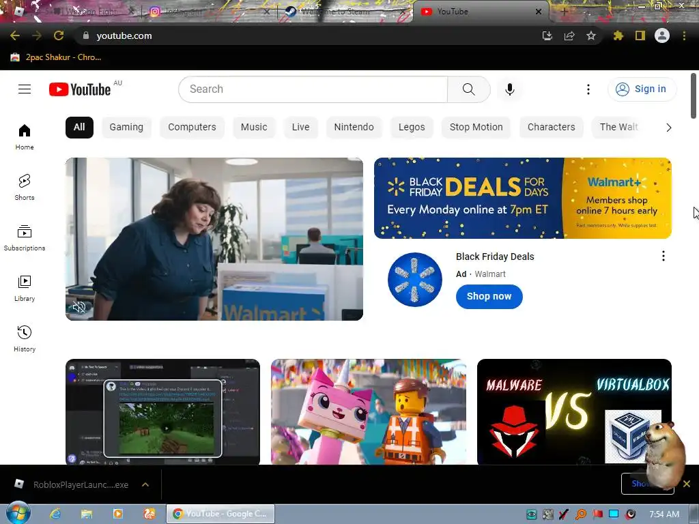The image size is (699, 524).
Task: Click the Shop now button
Action: point(489,296)
